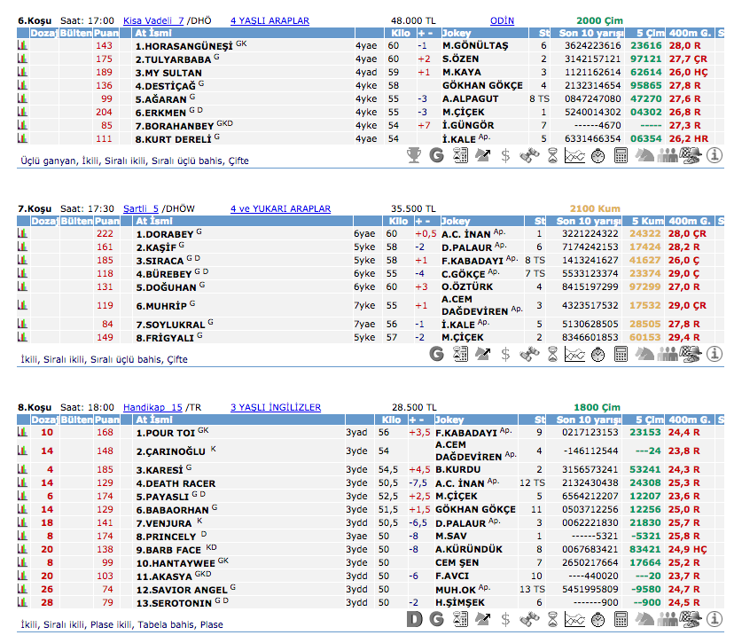Click the stopwatch icon under race 6
This screenshot has width=742, height=643.
point(598,155)
